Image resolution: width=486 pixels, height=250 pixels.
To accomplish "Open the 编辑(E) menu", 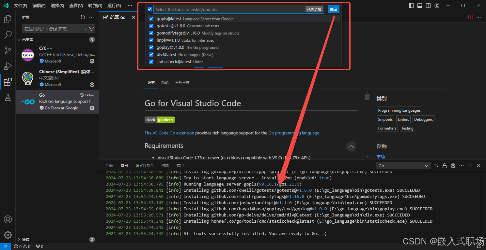I will pos(39,6).
